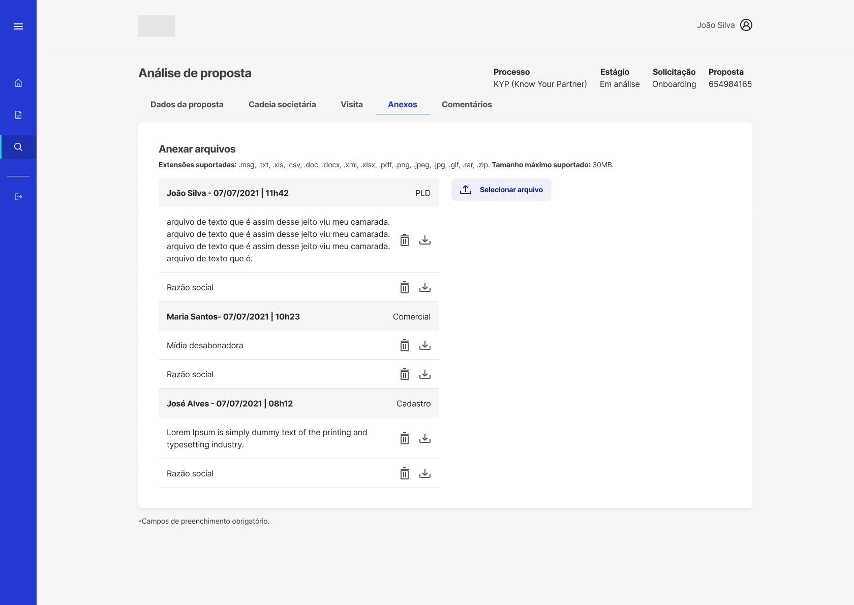Download the Lorem Ipsum attachment
Viewport: 854px width, 605px height.
pos(425,438)
